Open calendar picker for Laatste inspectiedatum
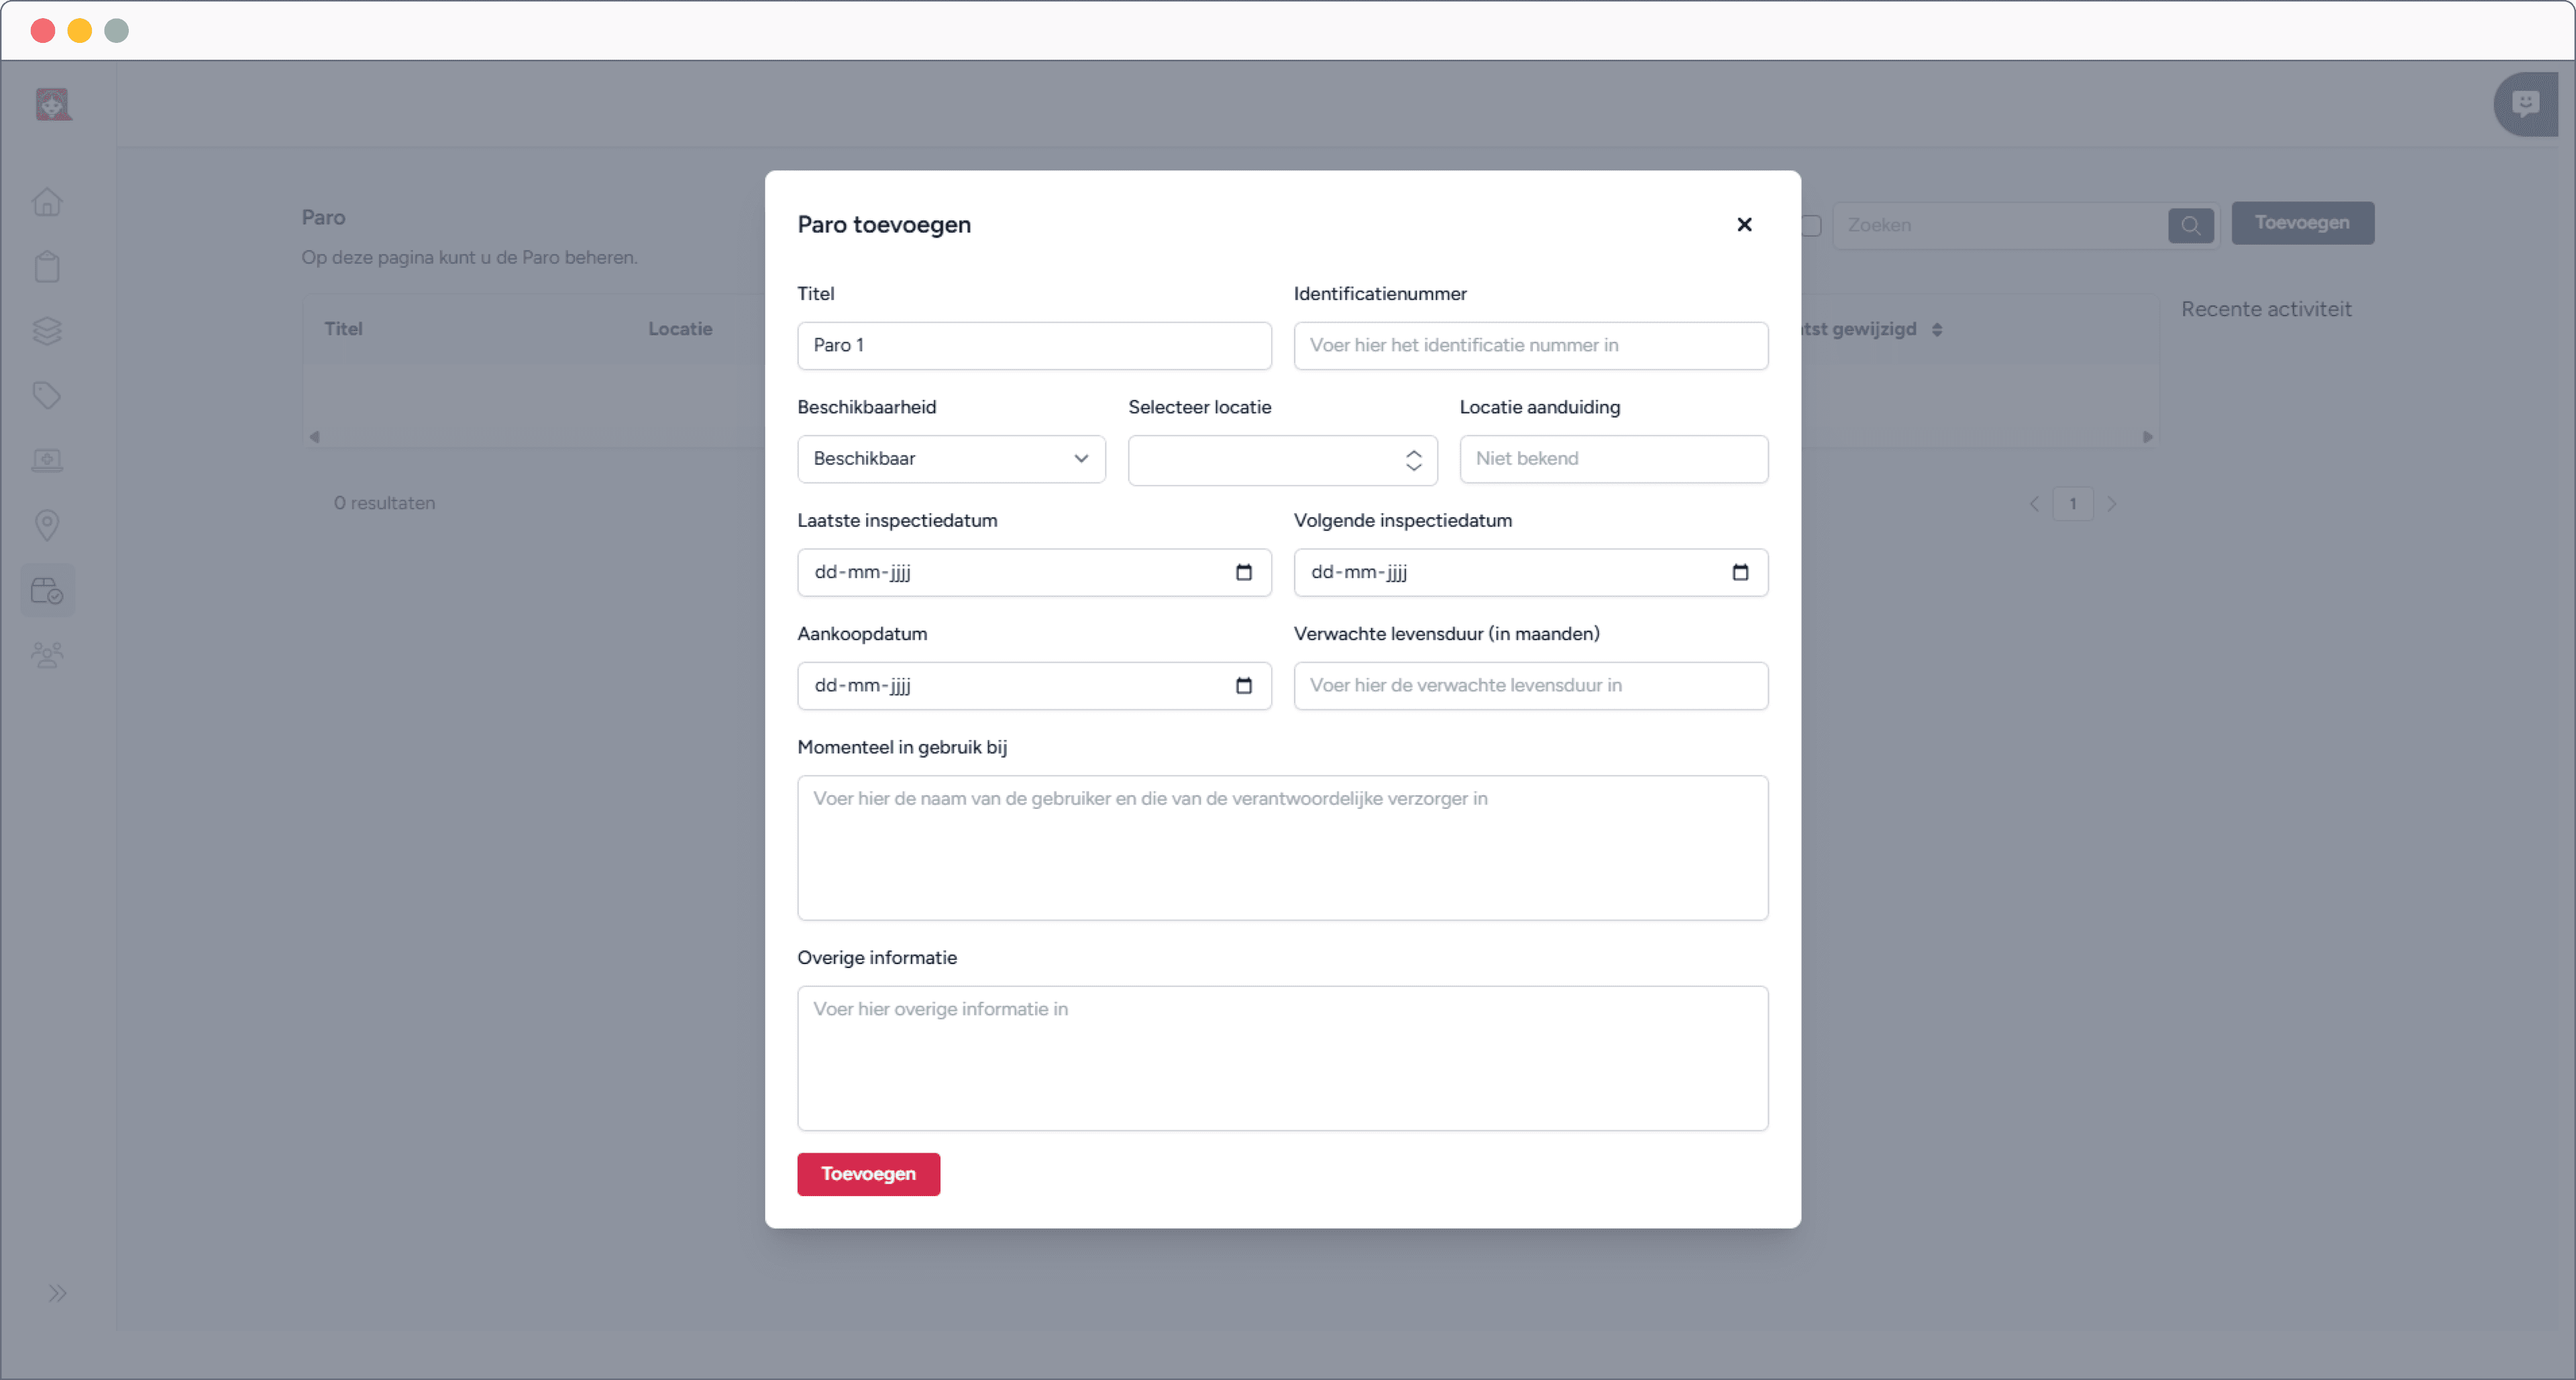 tap(1243, 572)
